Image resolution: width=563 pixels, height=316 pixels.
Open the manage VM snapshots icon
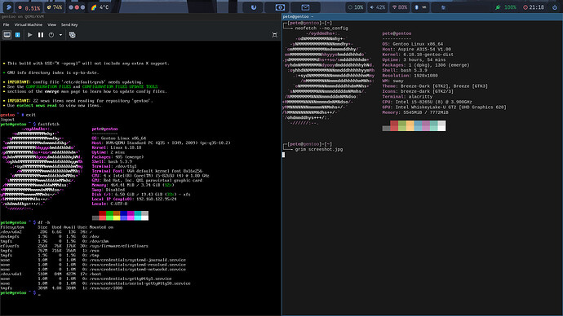point(72,35)
